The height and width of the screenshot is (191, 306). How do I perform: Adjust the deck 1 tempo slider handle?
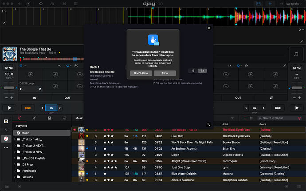click(x=9, y=88)
